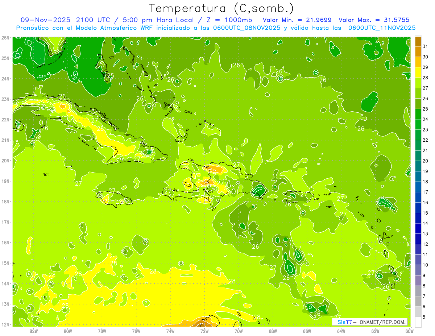
Task: Click the contour label 25 near the Bahamas
Action: click(x=110, y=76)
